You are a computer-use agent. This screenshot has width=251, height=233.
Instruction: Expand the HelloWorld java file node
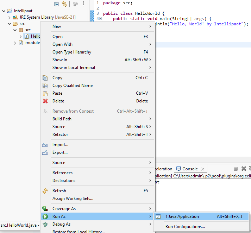[x=20, y=37]
